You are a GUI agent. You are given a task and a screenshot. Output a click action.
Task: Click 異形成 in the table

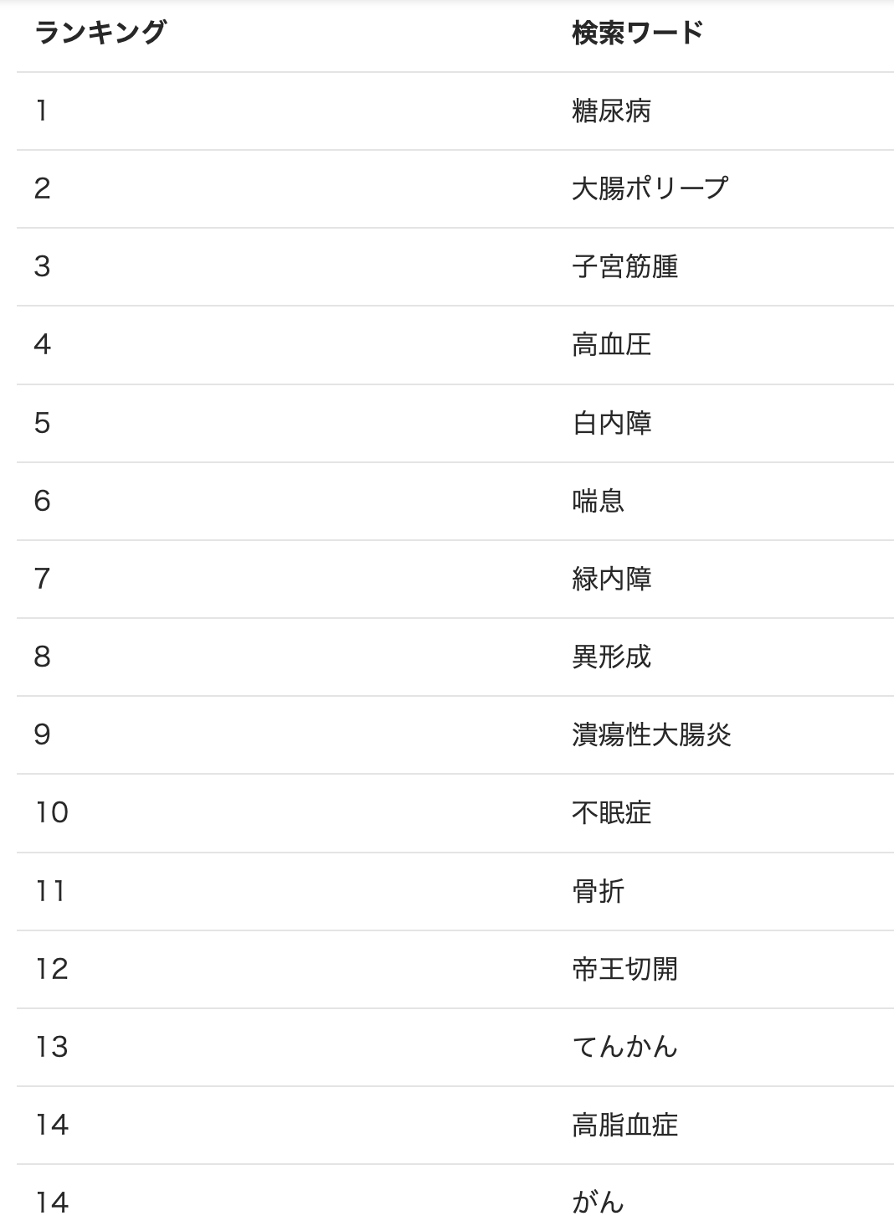[x=611, y=657]
